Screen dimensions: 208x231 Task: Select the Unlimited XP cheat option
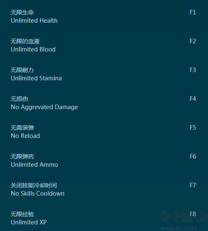coord(29,222)
